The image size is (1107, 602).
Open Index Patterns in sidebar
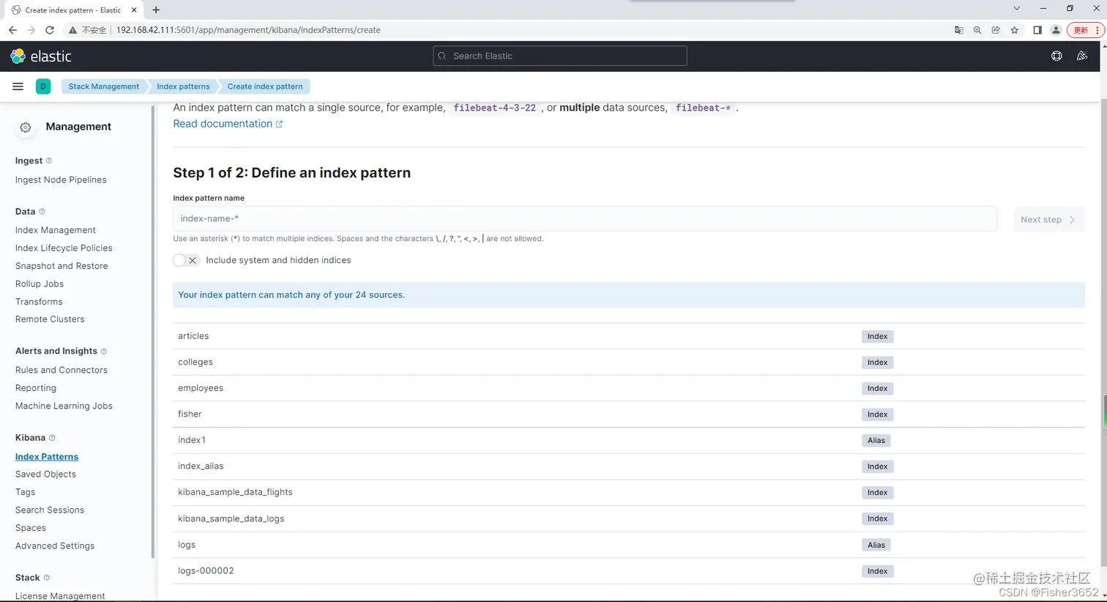tap(47, 456)
